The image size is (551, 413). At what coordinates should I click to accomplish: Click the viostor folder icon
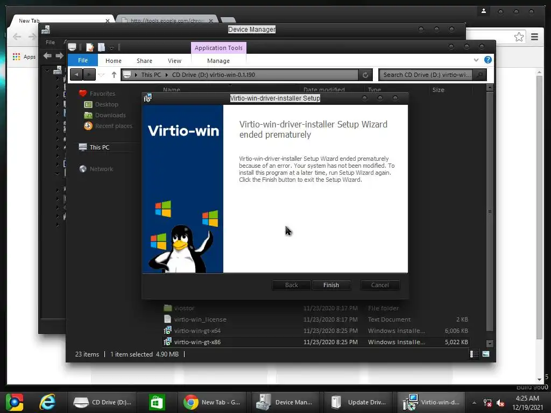[x=168, y=308]
